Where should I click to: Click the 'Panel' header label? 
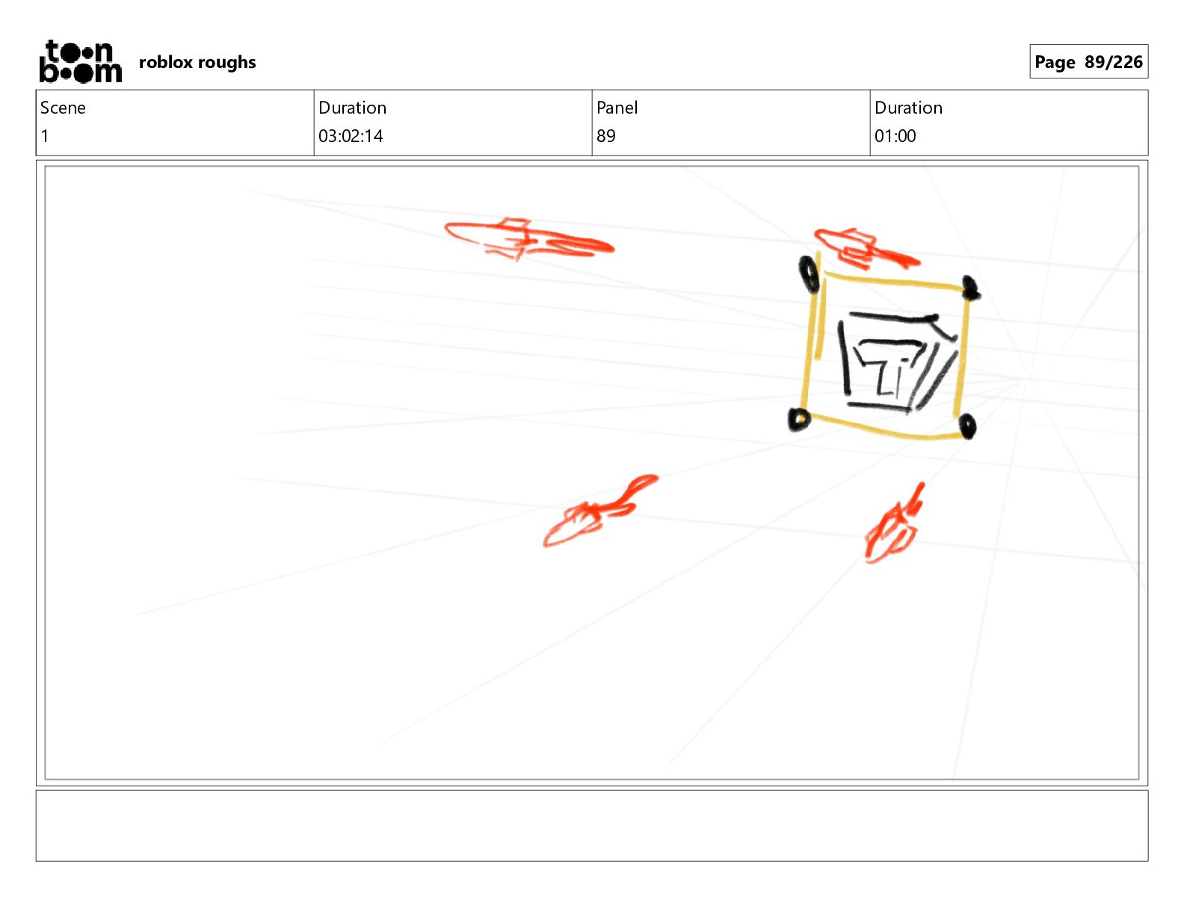click(x=617, y=108)
